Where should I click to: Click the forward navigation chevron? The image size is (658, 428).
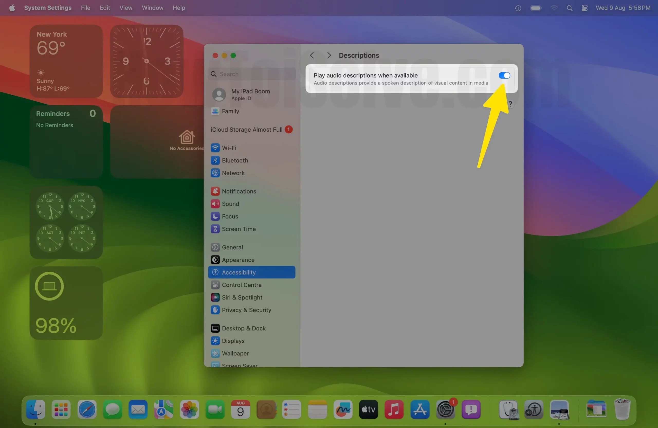coord(329,55)
